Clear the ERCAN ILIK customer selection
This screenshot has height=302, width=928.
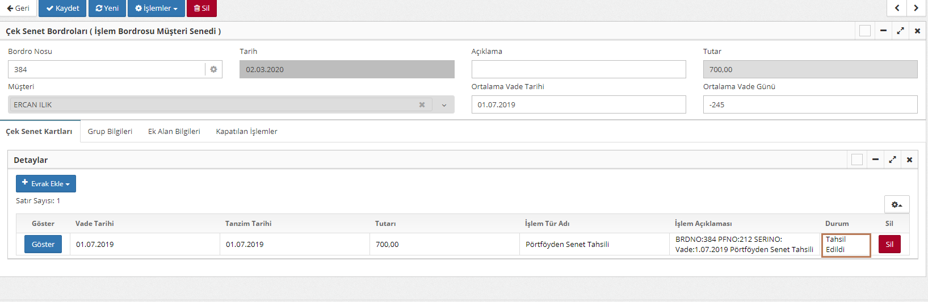coord(422,105)
